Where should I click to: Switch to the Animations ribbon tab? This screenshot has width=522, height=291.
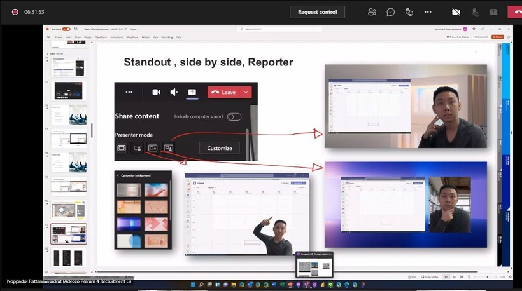coord(116,37)
